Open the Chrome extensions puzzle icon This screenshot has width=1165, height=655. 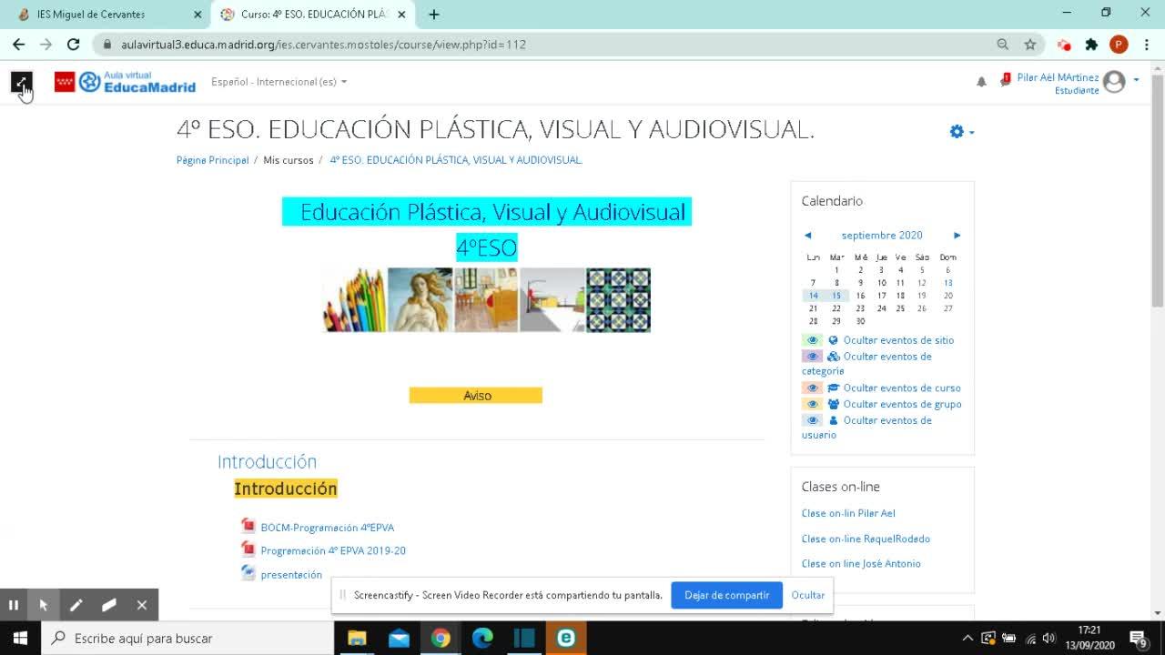pos(1091,45)
